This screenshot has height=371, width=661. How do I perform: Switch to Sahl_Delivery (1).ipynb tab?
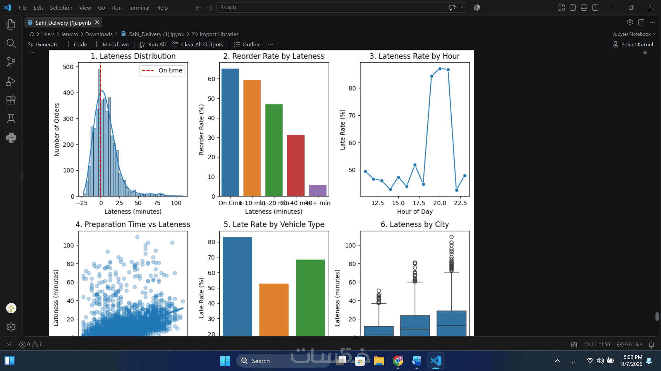click(x=63, y=23)
